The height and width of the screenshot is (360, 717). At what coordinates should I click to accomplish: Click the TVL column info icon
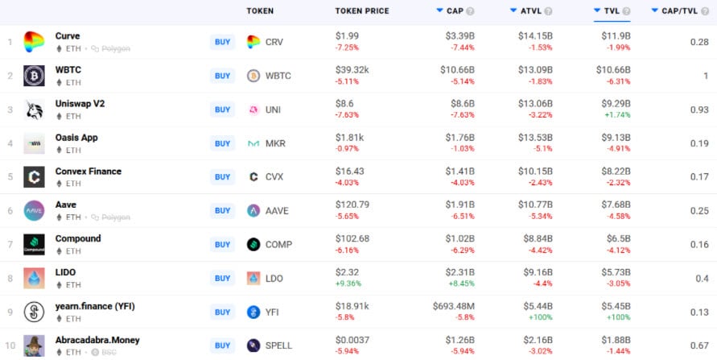pyautogui.click(x=626, y=11)
